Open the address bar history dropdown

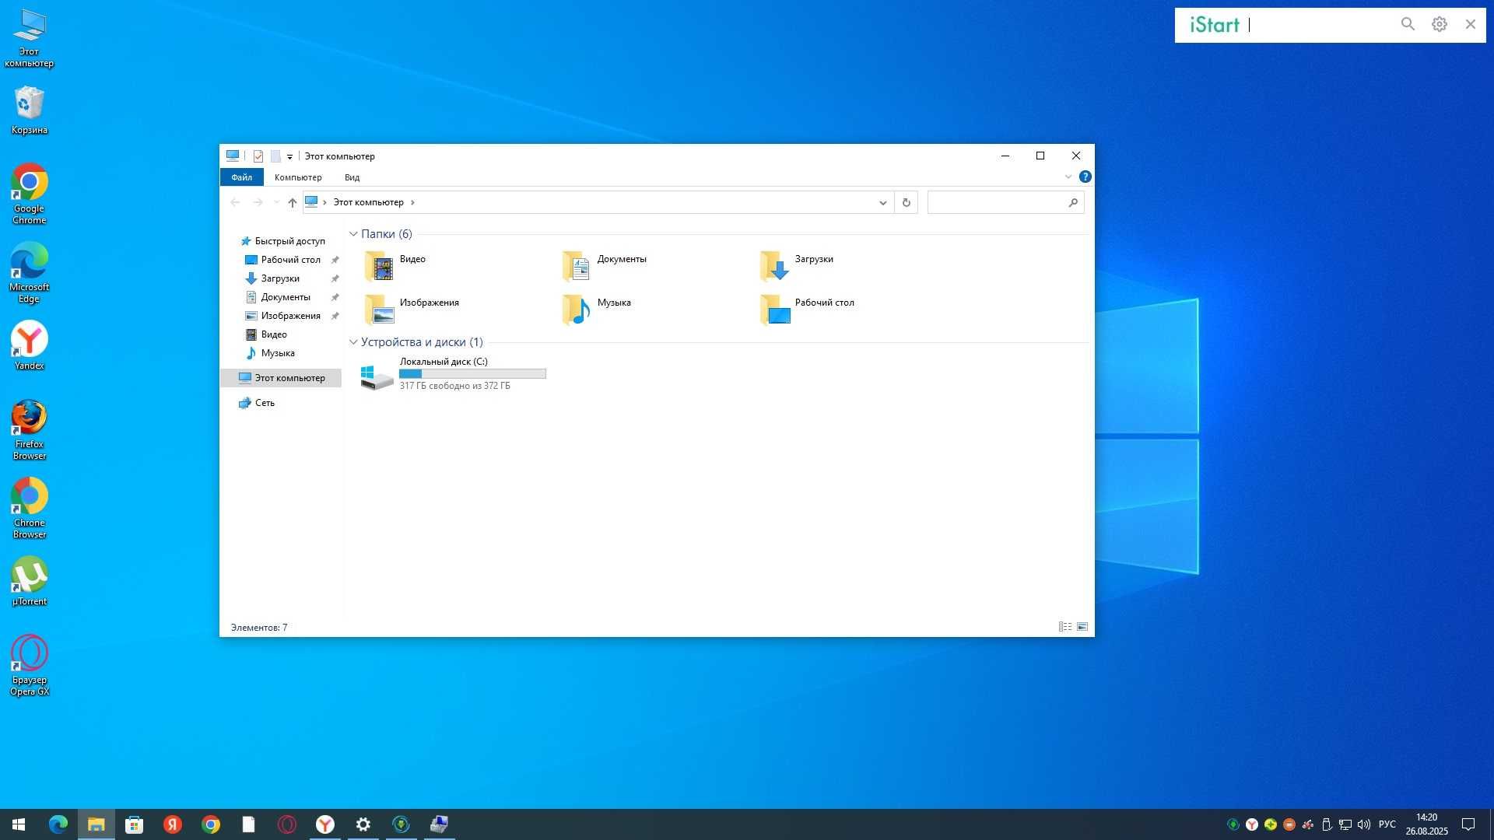click(882, 202)
